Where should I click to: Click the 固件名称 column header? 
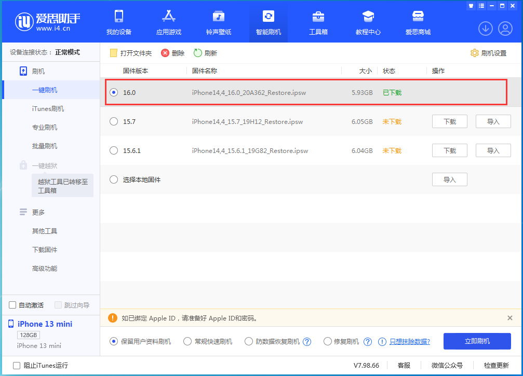pos(205,71)
